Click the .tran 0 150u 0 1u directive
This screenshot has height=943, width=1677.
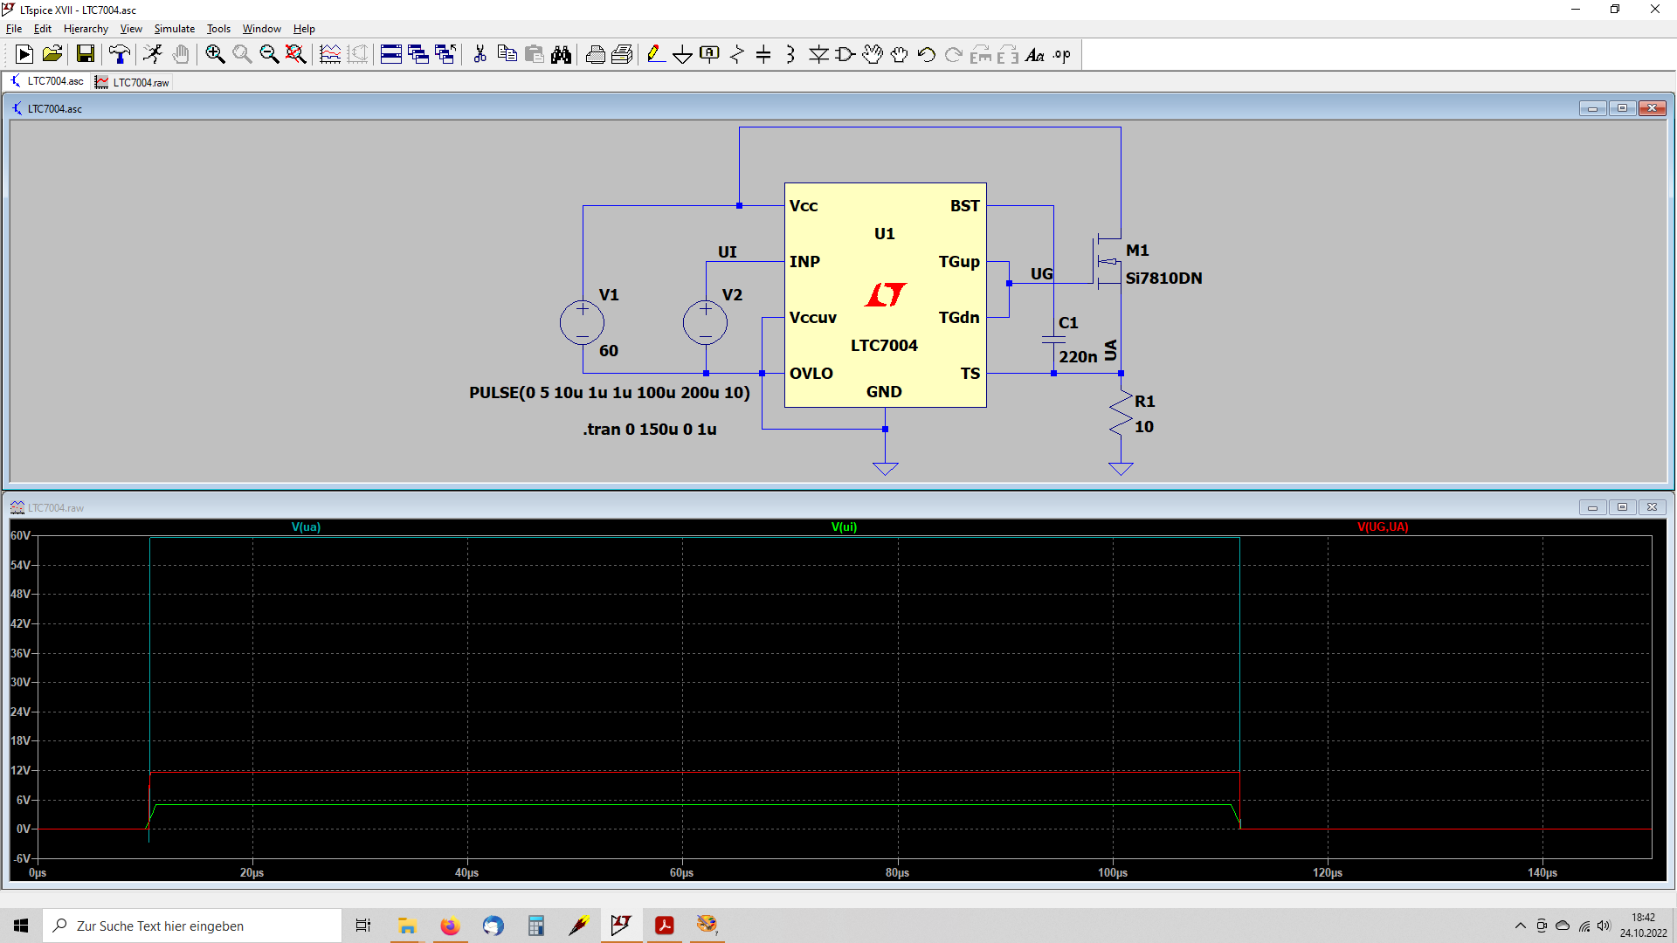pyautogui.click(x=650, y=429)
